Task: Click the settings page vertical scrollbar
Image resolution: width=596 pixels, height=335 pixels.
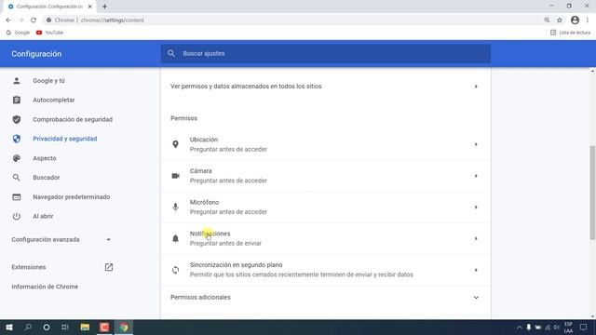Action: tap(592, 193)
